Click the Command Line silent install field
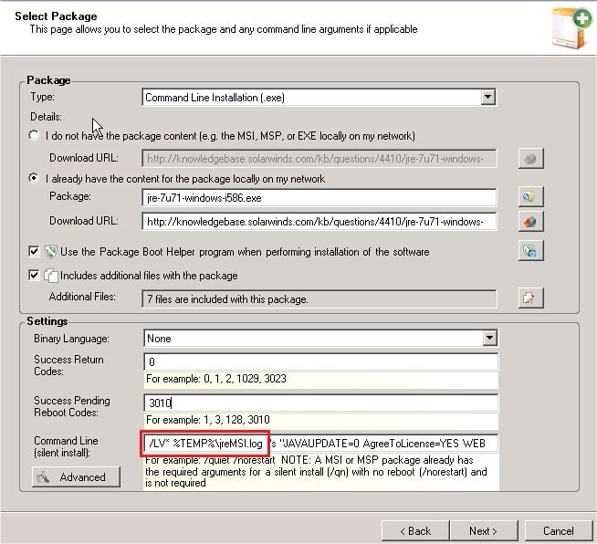This screenshot has width=597, height=544. coord(321,444)
